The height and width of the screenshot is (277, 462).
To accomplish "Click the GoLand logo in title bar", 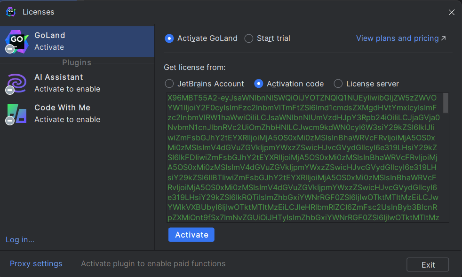I will tap(11, 12).
